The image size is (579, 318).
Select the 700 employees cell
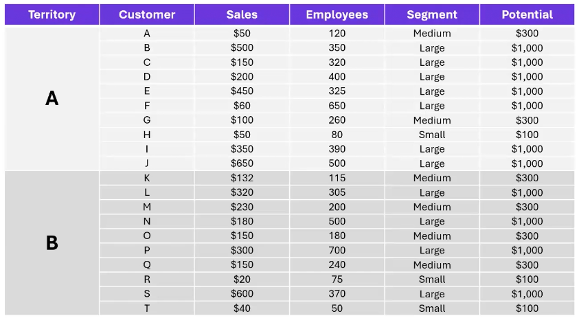click(337, 251)
